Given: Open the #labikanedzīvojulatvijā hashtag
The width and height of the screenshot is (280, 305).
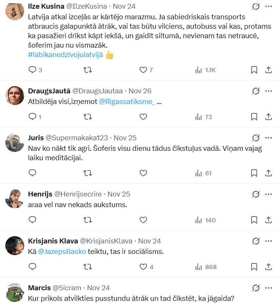Looking at the screenshot, I should point(65,55).
